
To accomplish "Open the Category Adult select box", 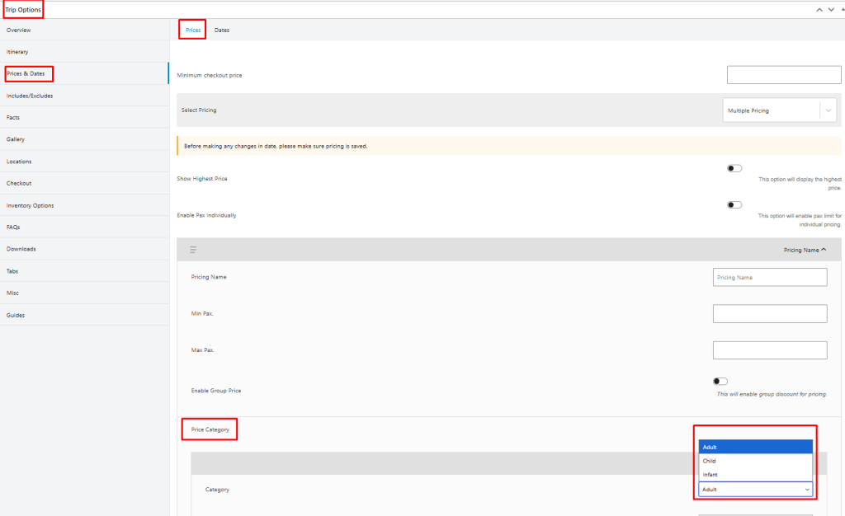I will 756,490.
